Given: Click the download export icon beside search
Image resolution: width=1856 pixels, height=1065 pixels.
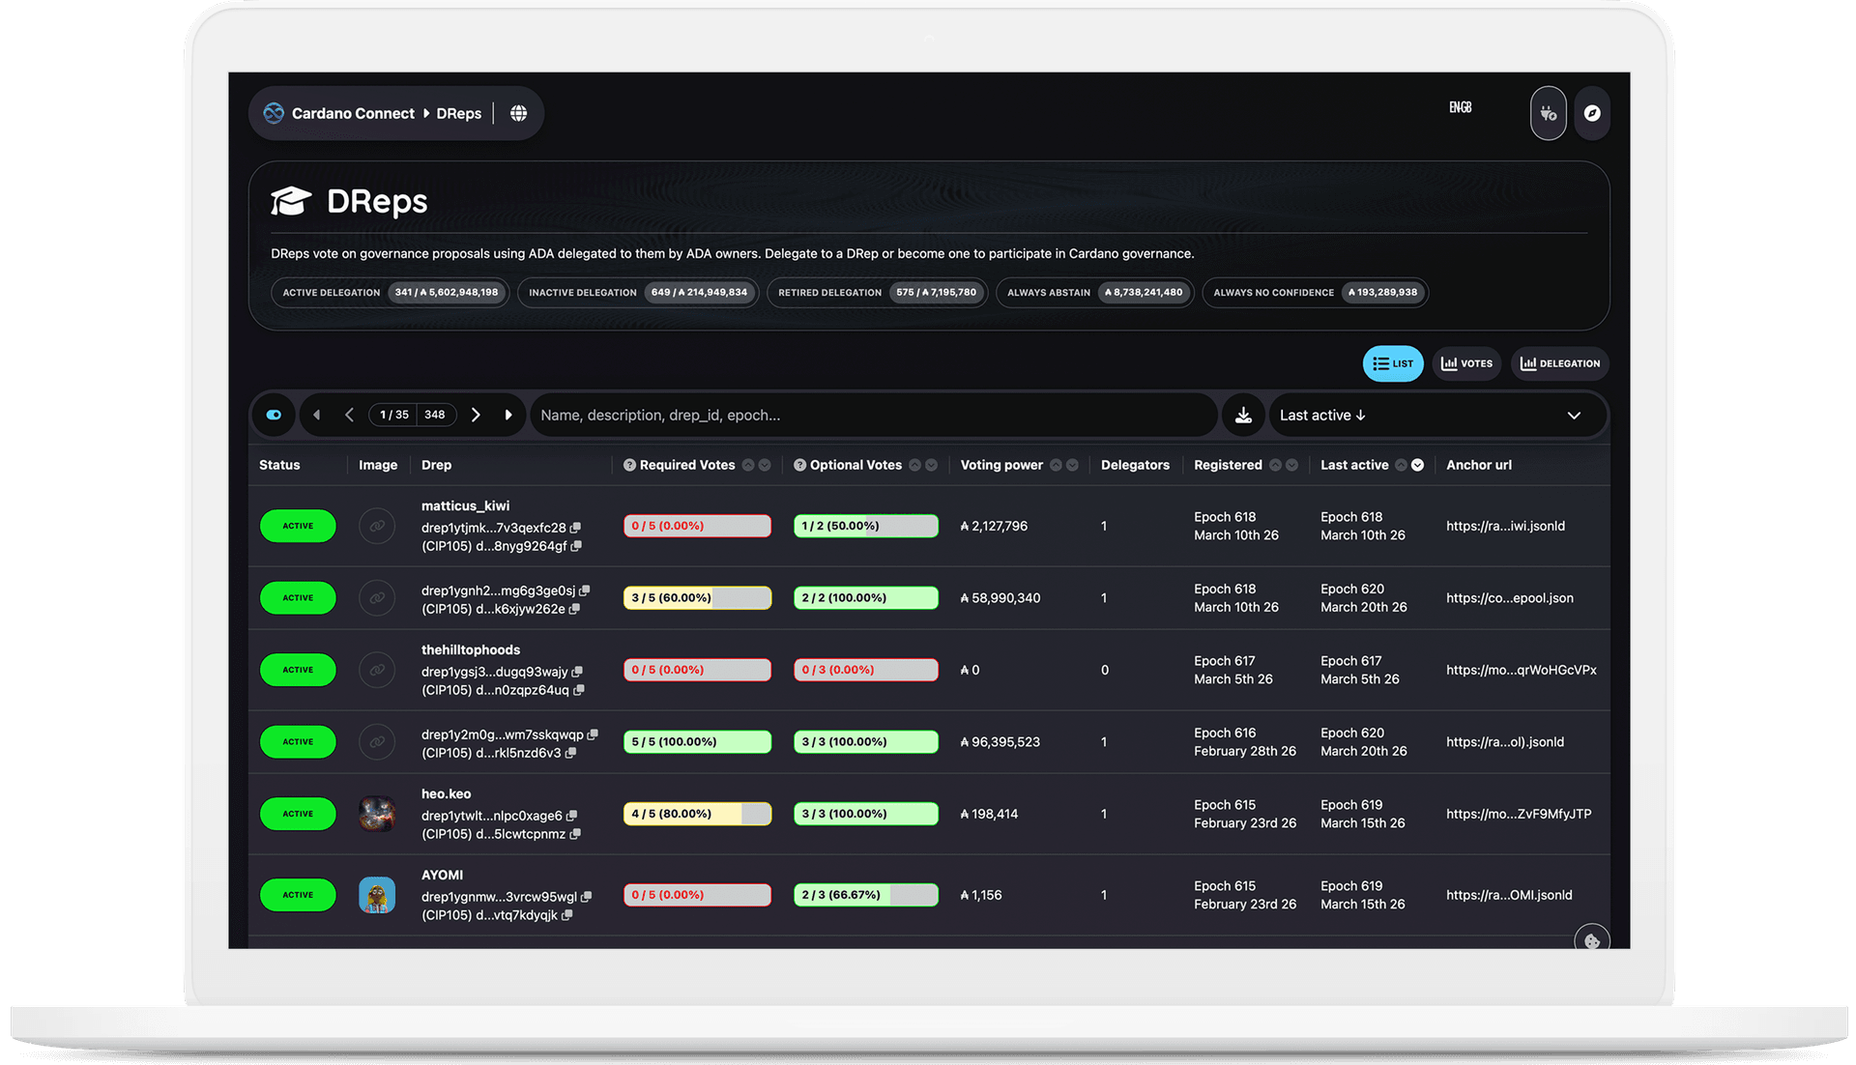Looking at the screenshot, I should point(1243,415).
